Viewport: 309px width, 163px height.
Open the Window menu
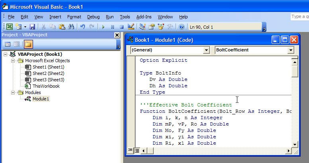165,17
